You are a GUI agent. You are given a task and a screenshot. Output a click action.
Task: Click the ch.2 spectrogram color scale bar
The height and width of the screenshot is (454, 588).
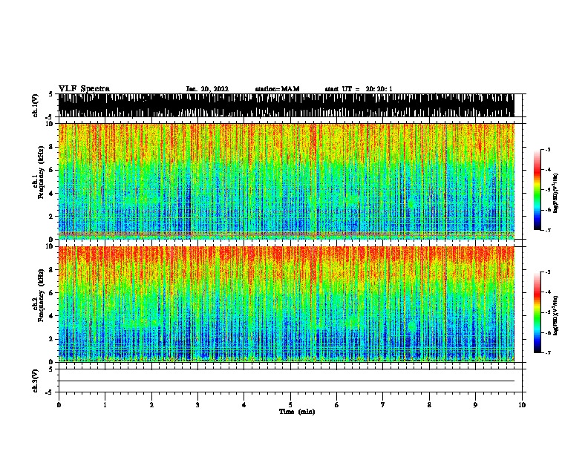click(x=538, y=312)
